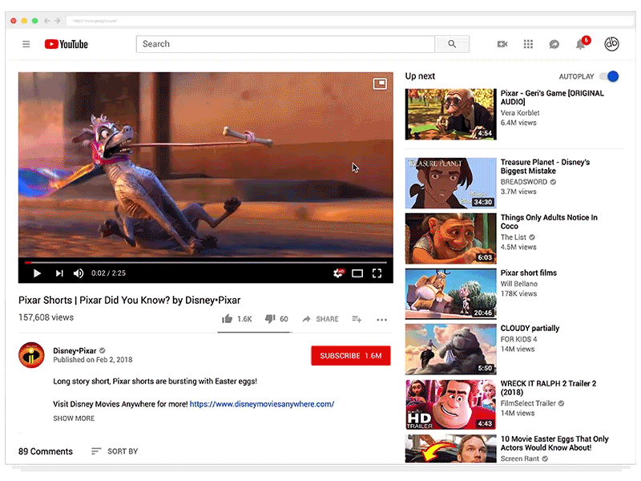The image size is (641, 481).
Task: Click the SUBSCRIBE button
Action: click(x=350, y=355)
